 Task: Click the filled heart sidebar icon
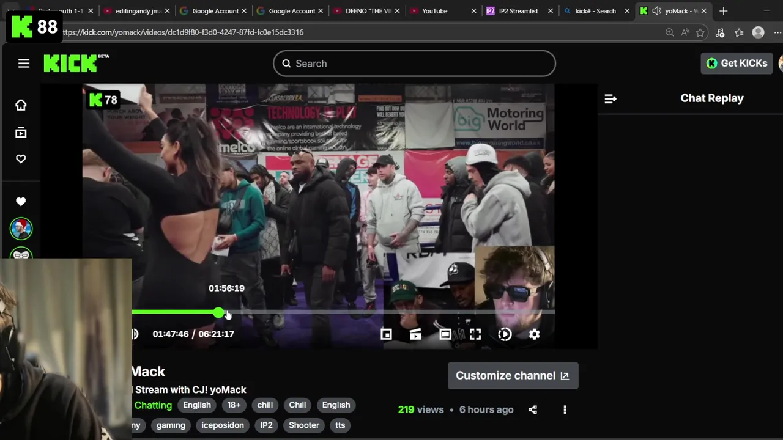[x=21, y=202]
